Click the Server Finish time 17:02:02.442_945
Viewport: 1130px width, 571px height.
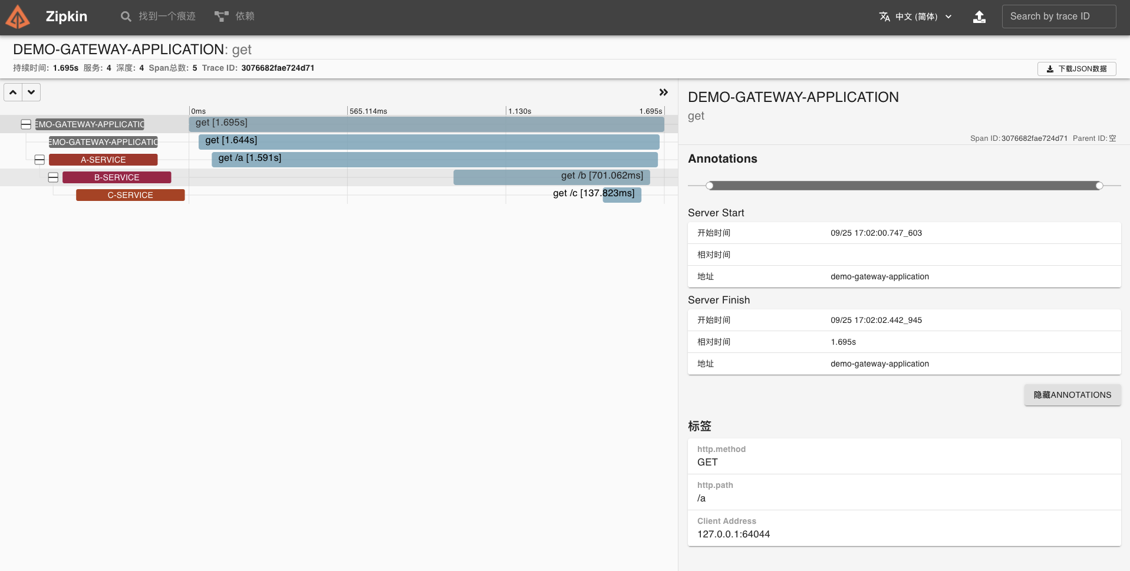coord(876,320)
